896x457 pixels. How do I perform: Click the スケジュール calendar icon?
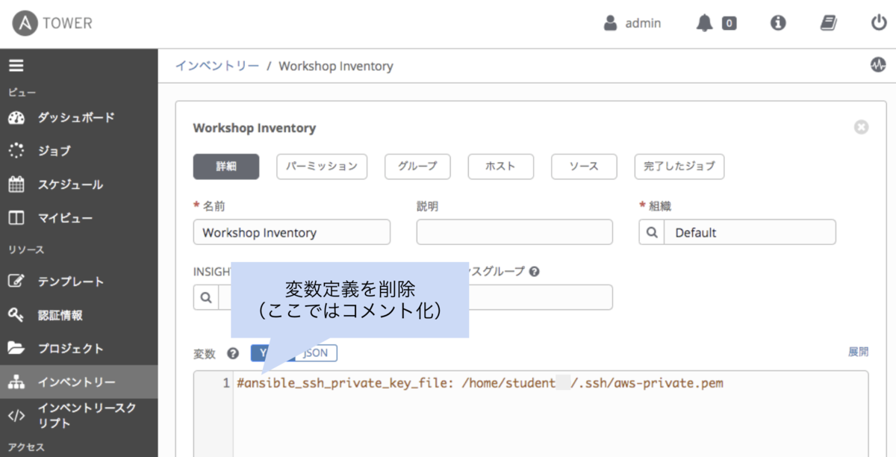pos(16,184)
